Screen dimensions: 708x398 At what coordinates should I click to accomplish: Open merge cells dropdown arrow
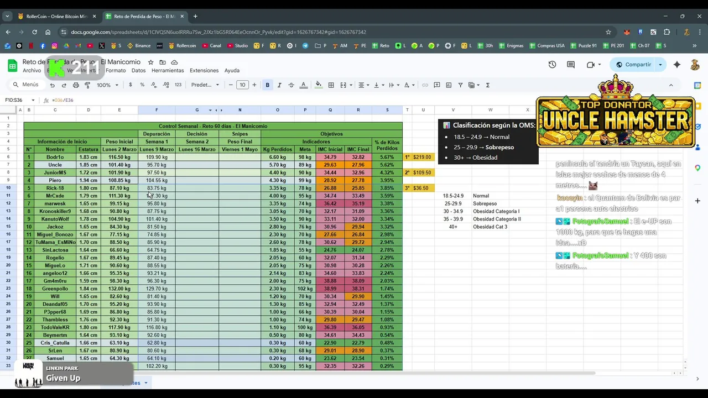351,85
